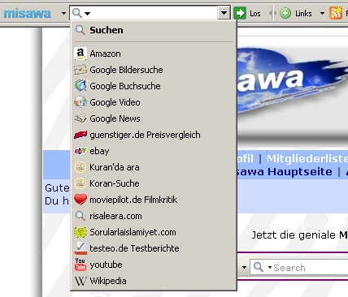Open the Mitgliederliste link
Image resolution: width=348 pixels, height=297 pixels.
click(307, 159)
